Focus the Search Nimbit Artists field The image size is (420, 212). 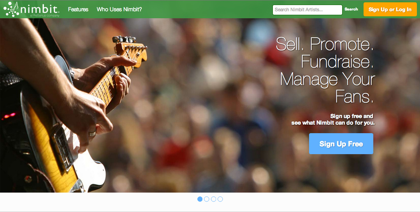[307, 10]
